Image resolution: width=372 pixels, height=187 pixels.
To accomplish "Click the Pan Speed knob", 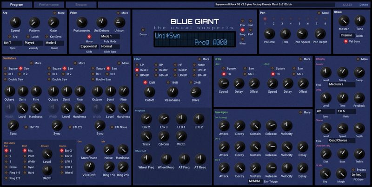I will pyautogui.click(x=302, y=34).
